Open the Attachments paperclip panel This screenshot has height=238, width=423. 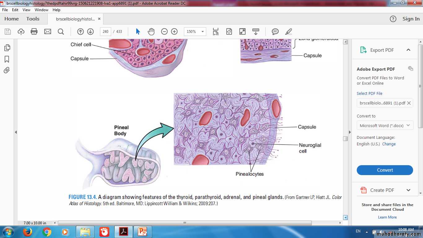point(7,70)
